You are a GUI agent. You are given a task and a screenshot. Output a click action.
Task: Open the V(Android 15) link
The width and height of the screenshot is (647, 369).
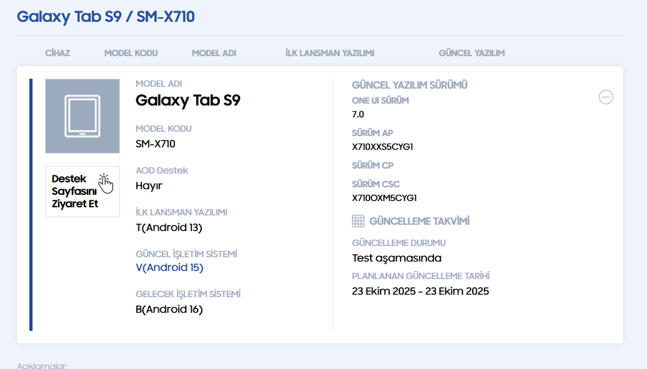click(169, 268)
